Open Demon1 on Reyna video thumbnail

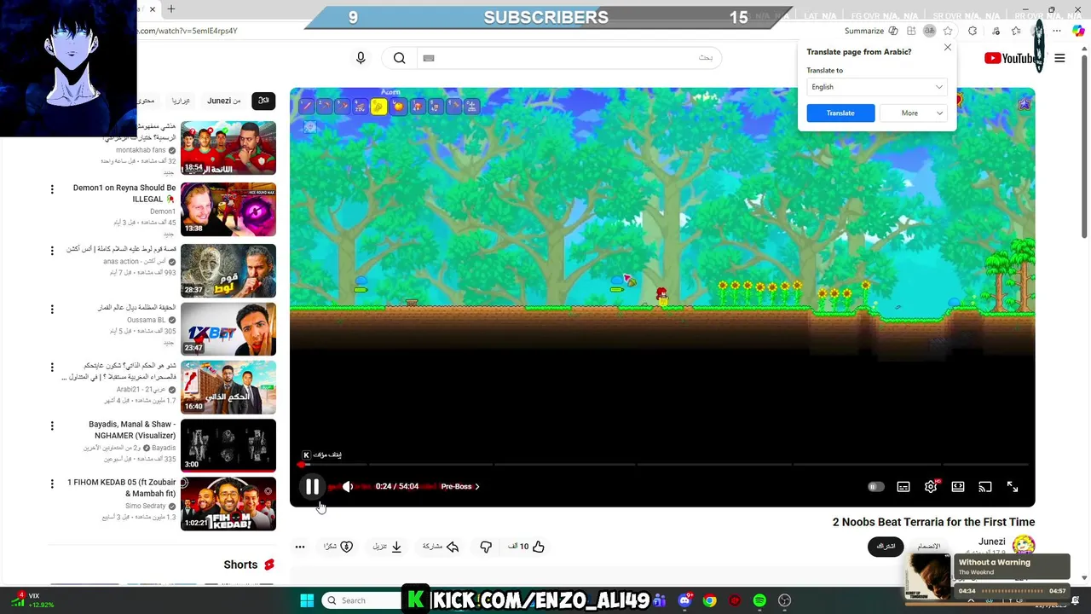[228, 210]
